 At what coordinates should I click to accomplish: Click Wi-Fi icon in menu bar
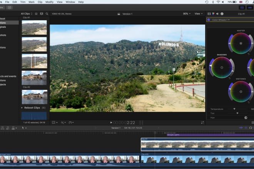click(x=218, y=2)
